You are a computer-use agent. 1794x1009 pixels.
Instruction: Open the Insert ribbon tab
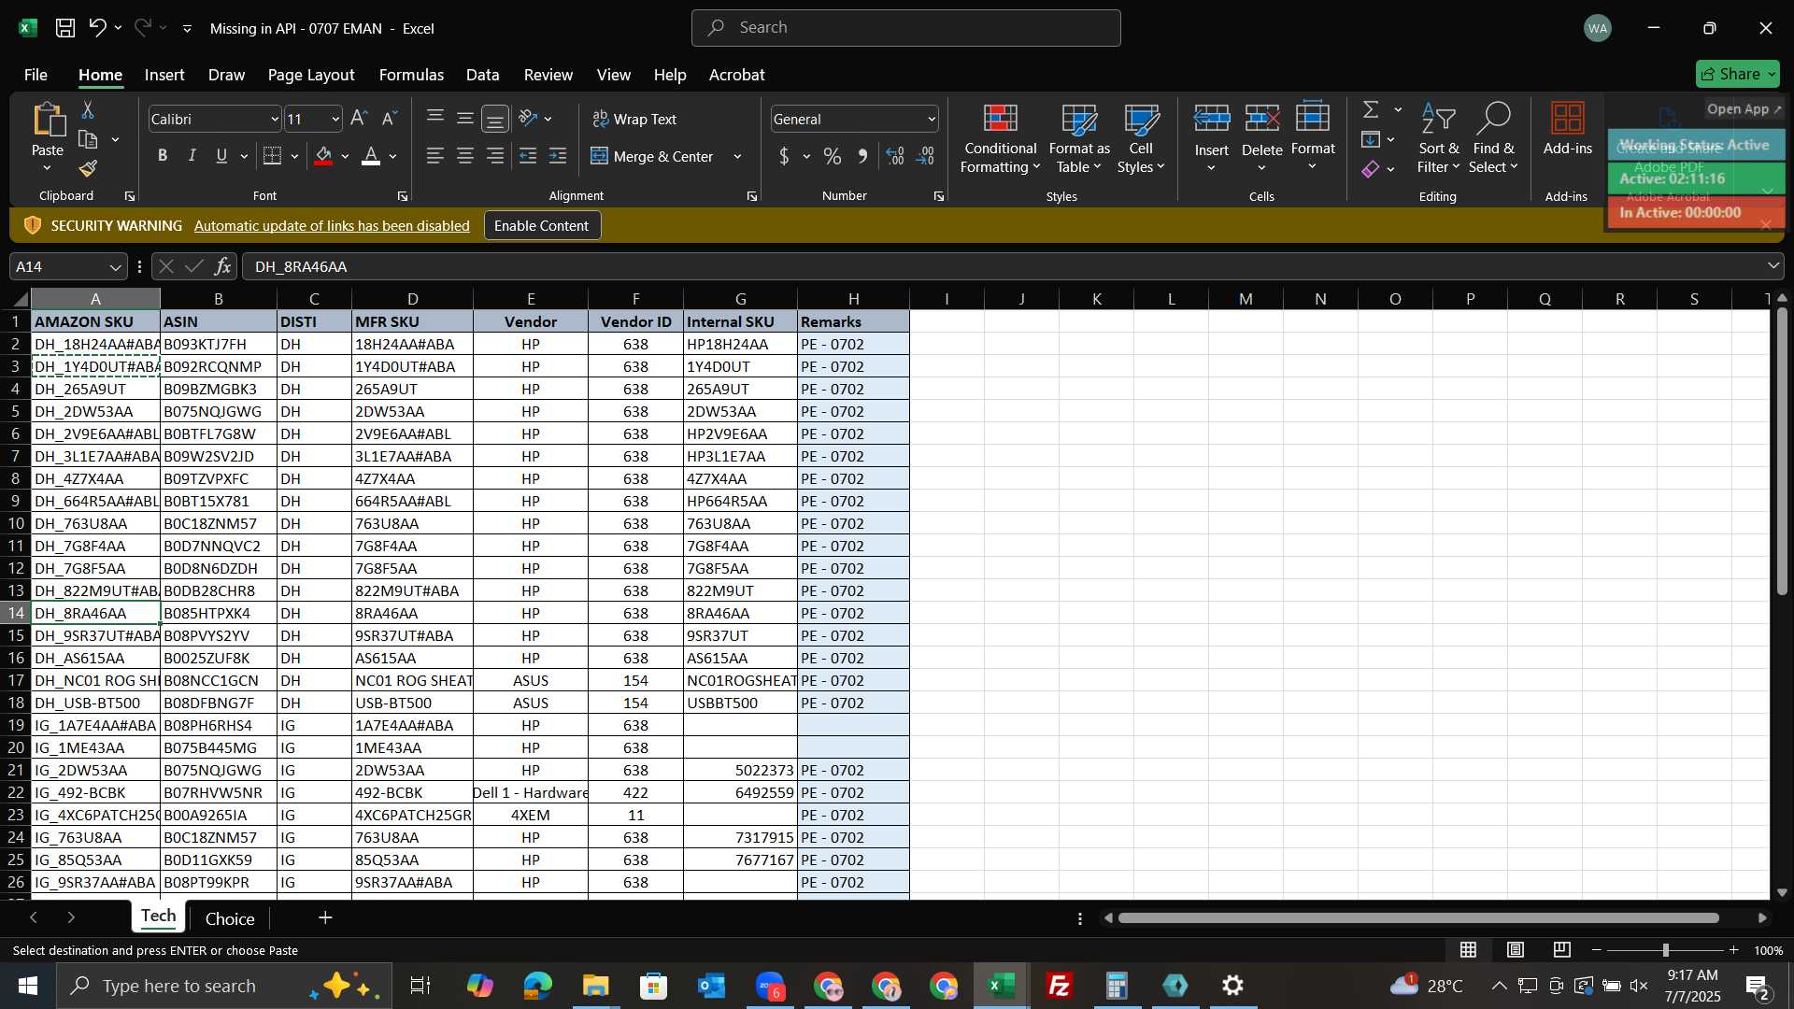164,75
